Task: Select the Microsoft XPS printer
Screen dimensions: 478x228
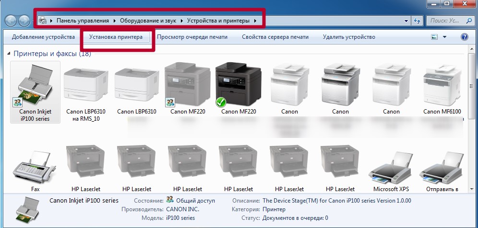Action: [391, 171]
